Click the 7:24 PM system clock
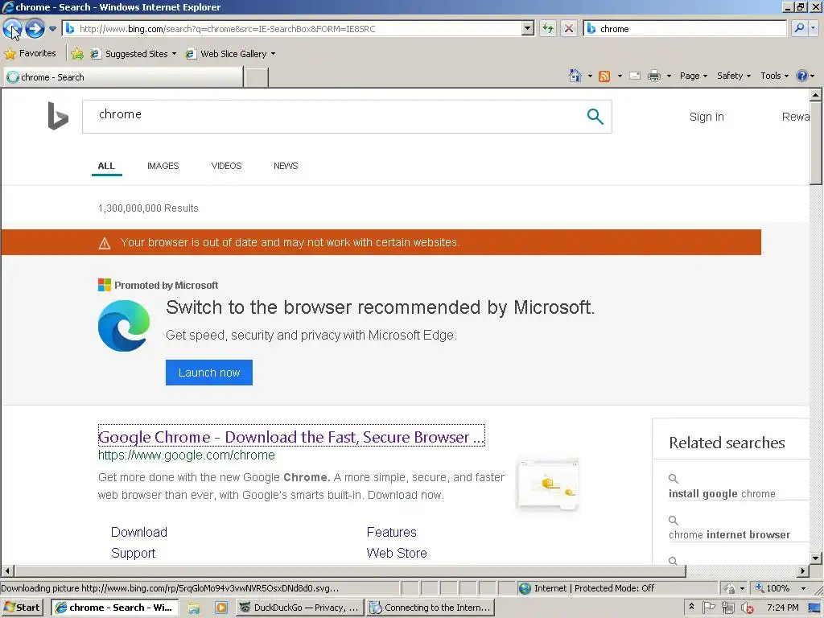824x618 pixels. [782, 608]
